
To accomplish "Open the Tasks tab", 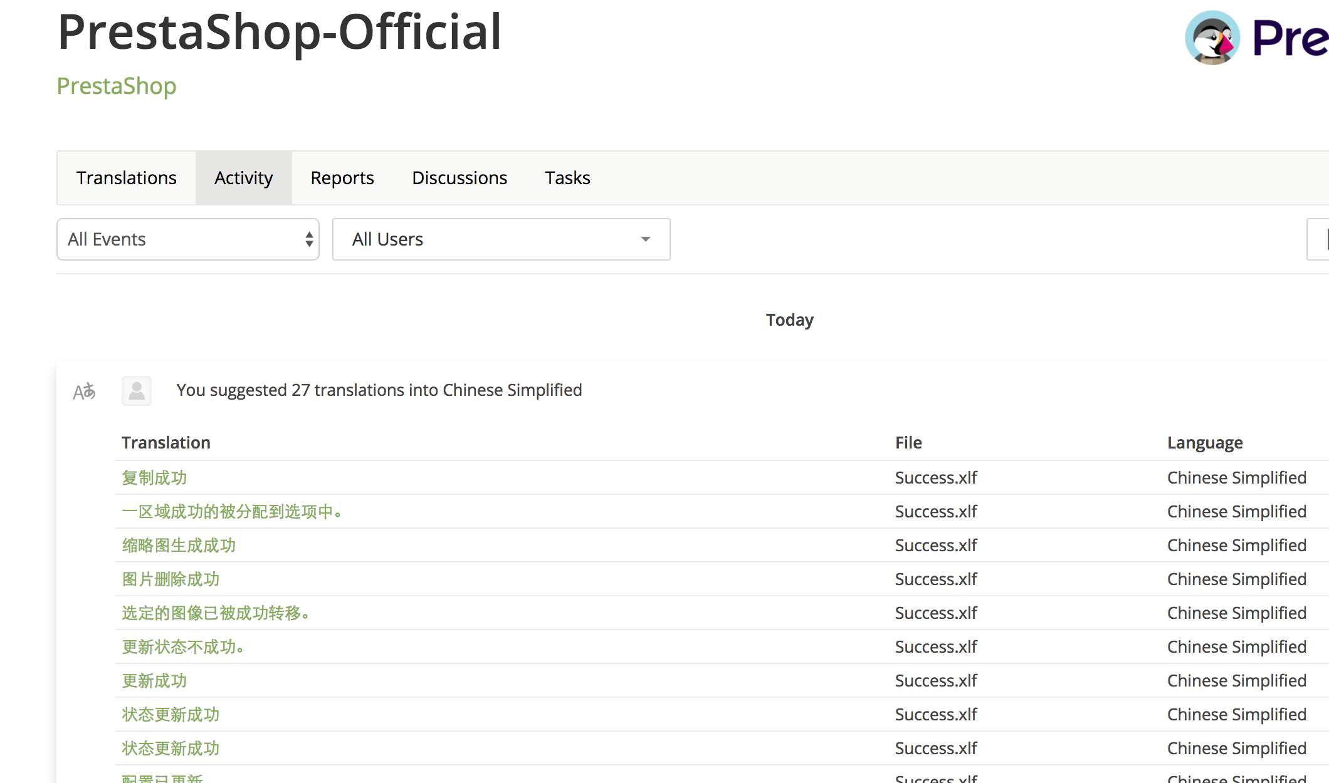I will point(567,178).
